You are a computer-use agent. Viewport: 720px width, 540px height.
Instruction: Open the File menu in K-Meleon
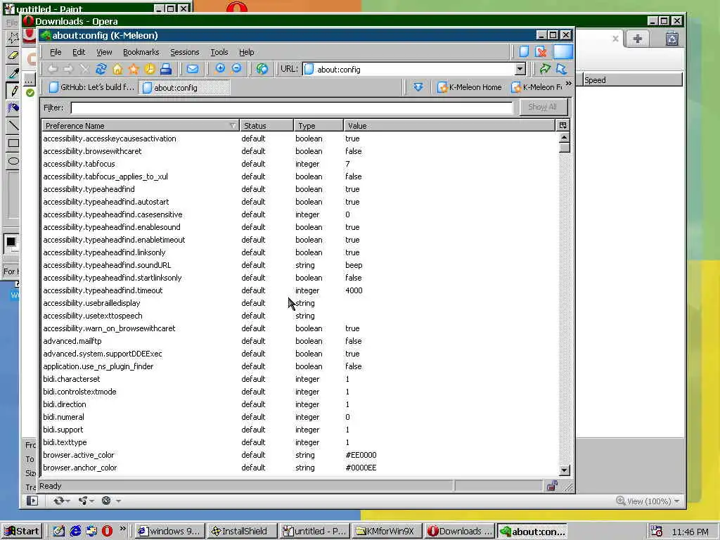[x=56, y=52]
